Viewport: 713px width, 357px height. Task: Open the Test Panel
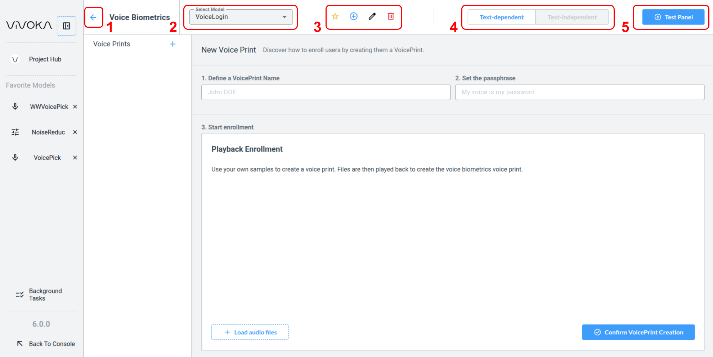click(673, 17)
